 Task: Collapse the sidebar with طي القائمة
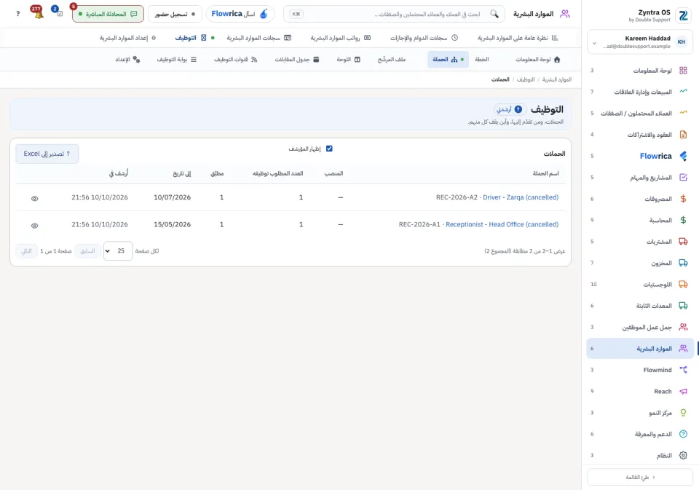pyautogui.click(x=640, y=477)
